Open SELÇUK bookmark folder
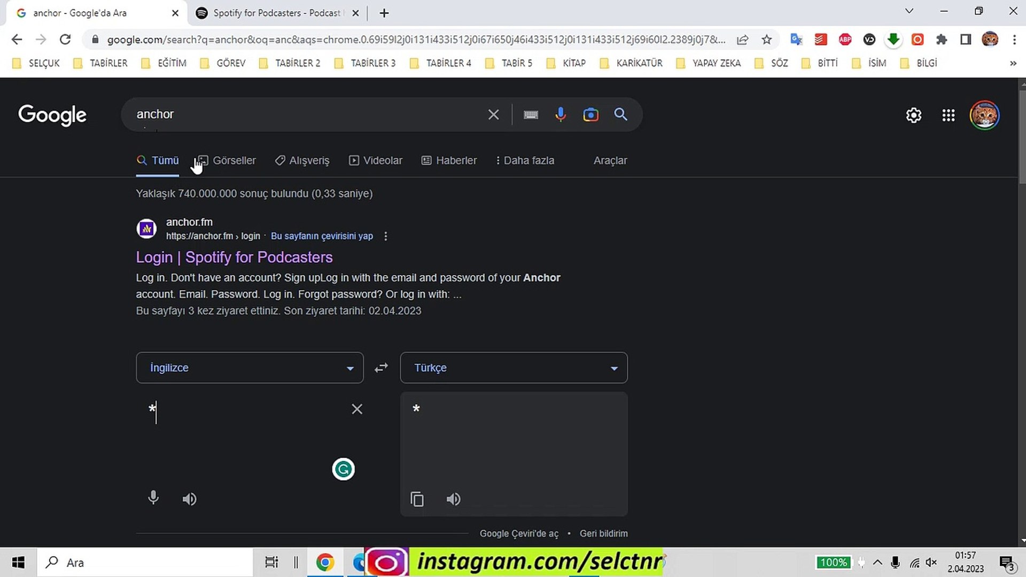This screenshot has width=1026, height=577. (36, 63)
